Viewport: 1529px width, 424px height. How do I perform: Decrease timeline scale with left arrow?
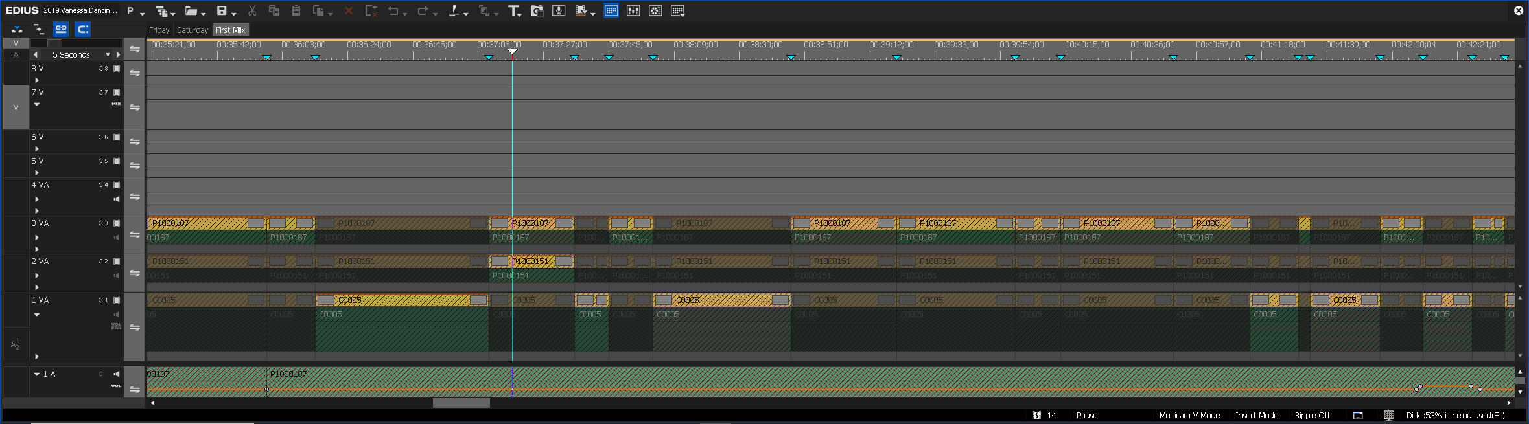coord(36,55)
